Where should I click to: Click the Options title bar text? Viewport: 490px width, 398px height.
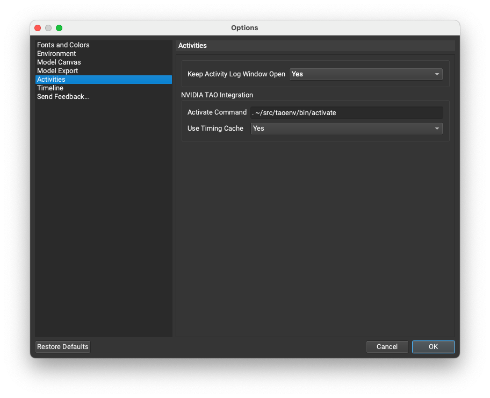(x=244, y=28)
